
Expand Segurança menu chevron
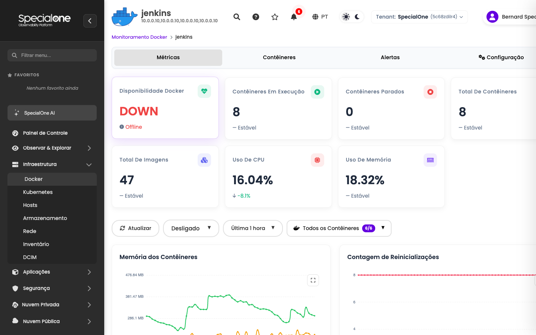point(89,288)
